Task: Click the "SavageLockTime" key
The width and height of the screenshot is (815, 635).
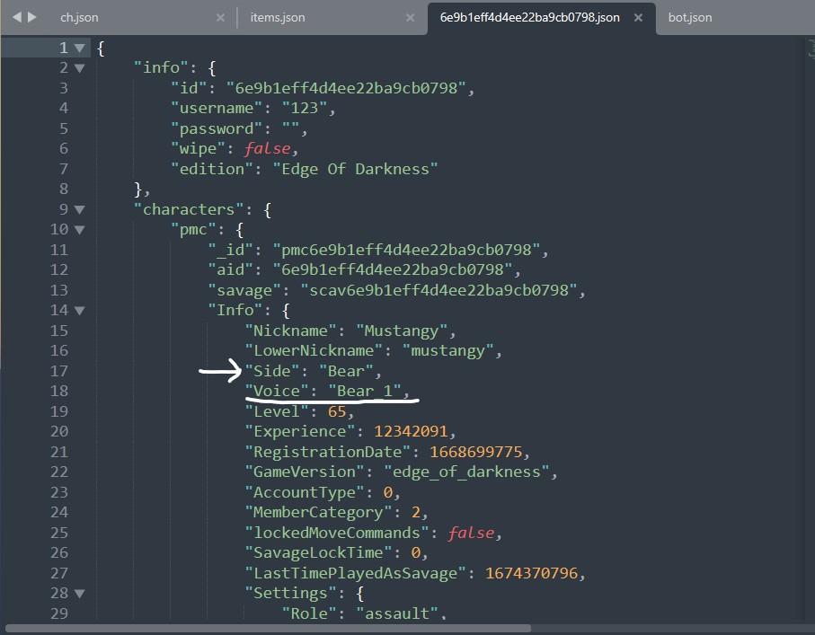Action: 318,553
